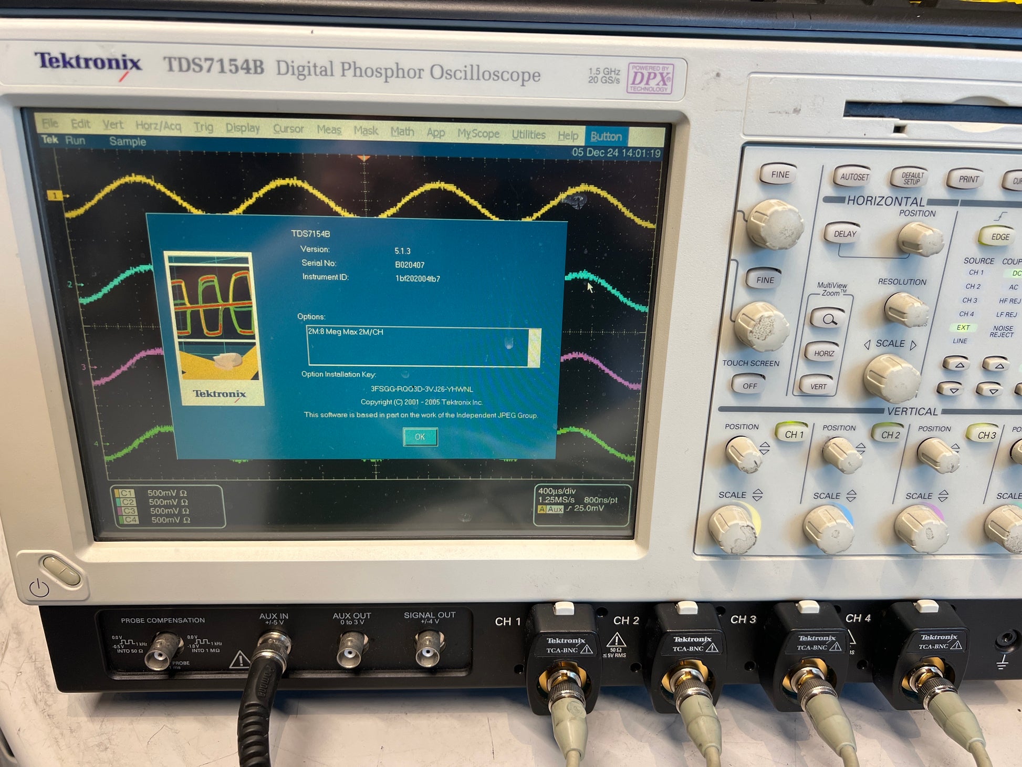Push the trigger source up arrow button

(956, 364)
